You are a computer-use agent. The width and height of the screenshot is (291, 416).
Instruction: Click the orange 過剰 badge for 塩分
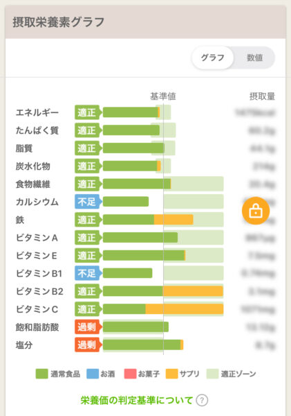click(x=88, y=345)
